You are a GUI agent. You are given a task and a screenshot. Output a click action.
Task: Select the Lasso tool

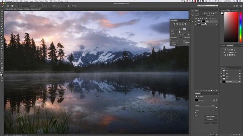[x=2, y=16]
